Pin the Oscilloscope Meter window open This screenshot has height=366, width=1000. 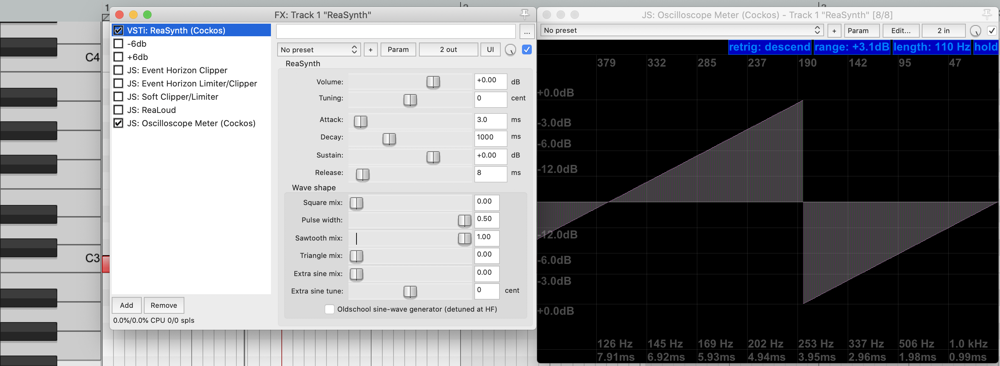[986, 14]
